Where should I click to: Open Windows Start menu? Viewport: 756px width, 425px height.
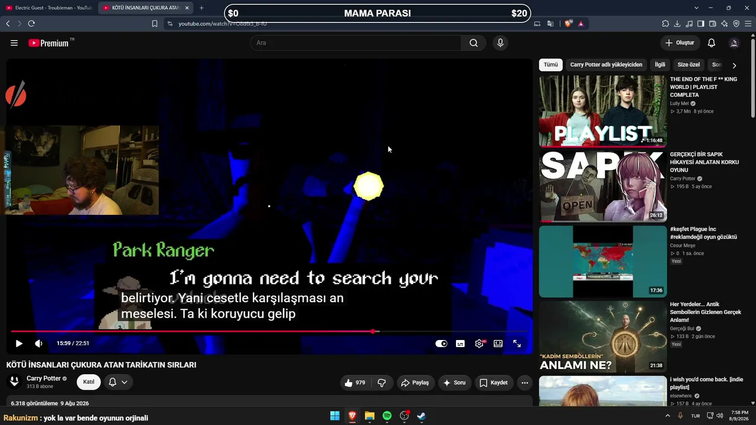pyautogui.click(x=335, y=416)
